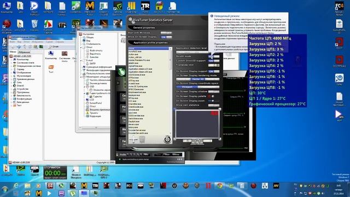Expand Системная плата node in AIDA64 tree
This screenshot has width=350, height=197.
[x=11, y=63]
